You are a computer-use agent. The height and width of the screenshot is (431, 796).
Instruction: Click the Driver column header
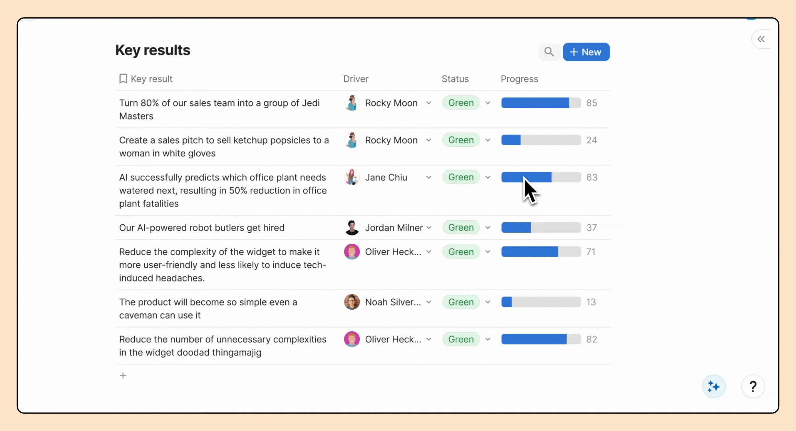pyautogui.click(x=356, y=79)
